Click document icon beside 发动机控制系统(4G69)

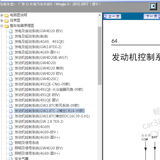[x=11, y=127]
